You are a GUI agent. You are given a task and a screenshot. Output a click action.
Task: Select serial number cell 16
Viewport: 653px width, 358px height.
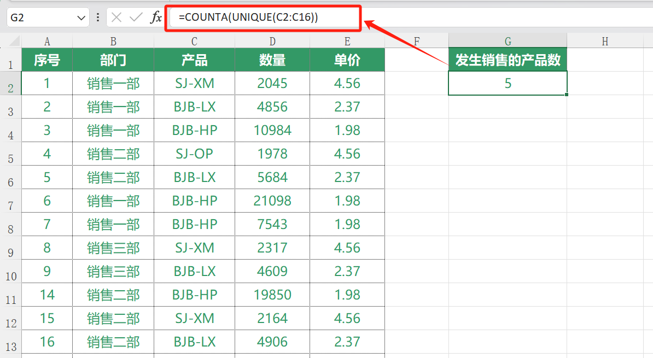(47, 342)
